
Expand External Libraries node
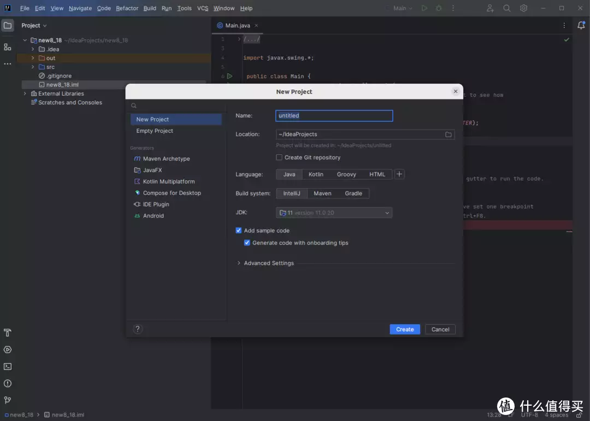tap(25, 93)
